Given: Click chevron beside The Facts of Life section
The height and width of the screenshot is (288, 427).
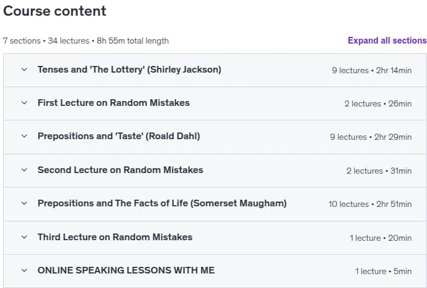Looking at the screenshot, I should pyautogui.click(x=24, y=203).
